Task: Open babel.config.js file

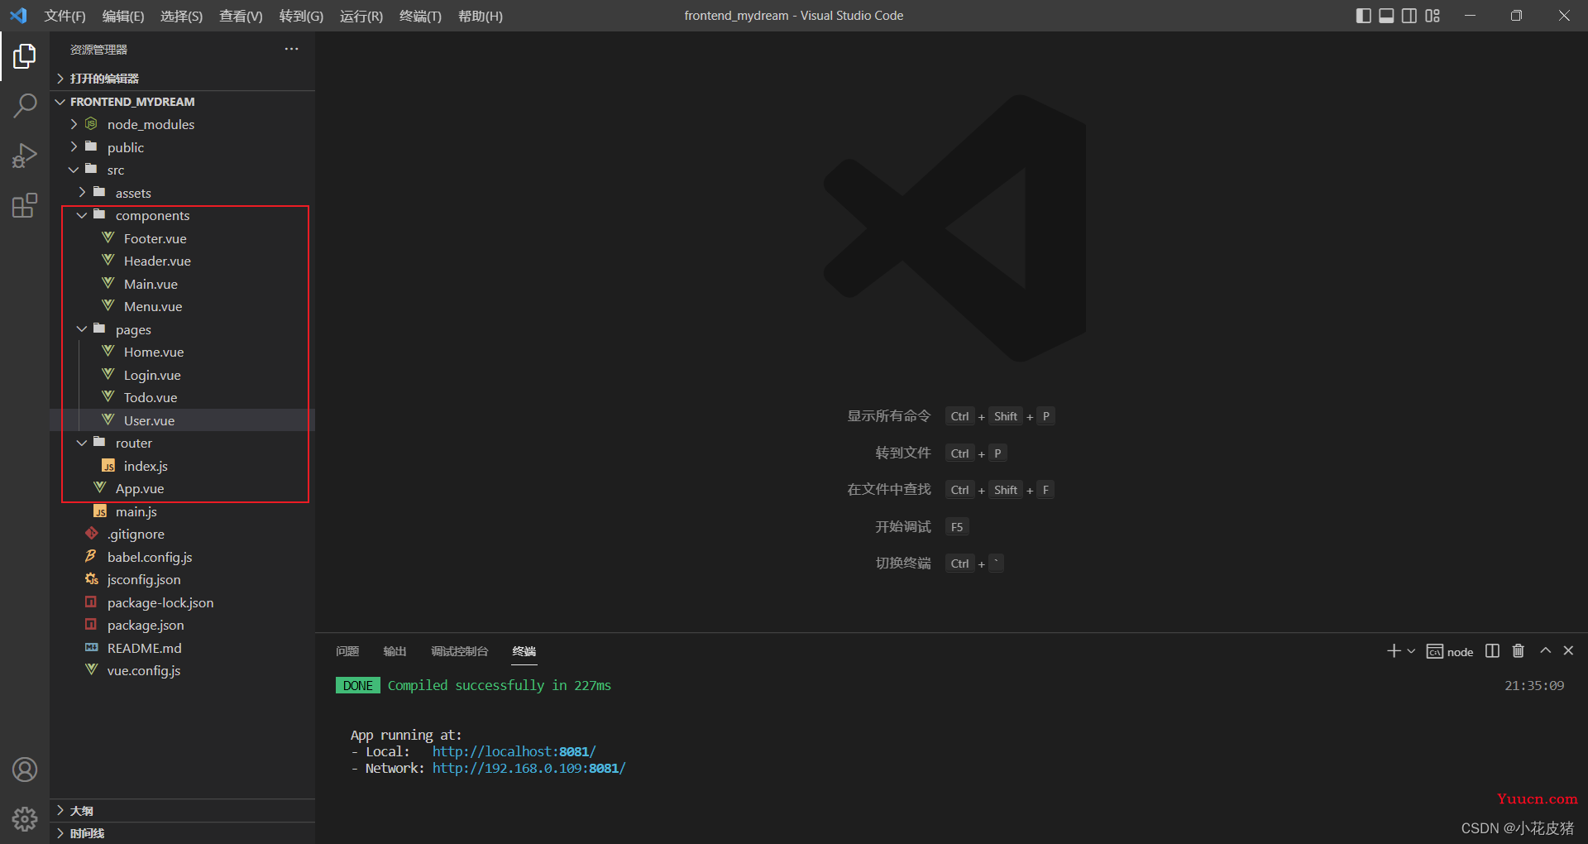Action: (x=183, y=557)
